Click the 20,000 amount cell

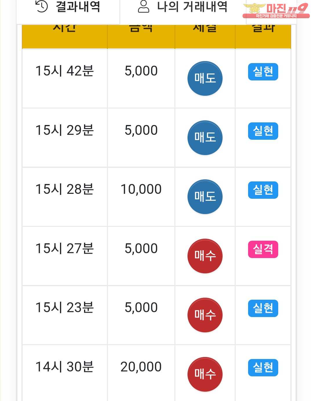pos(141,373)
